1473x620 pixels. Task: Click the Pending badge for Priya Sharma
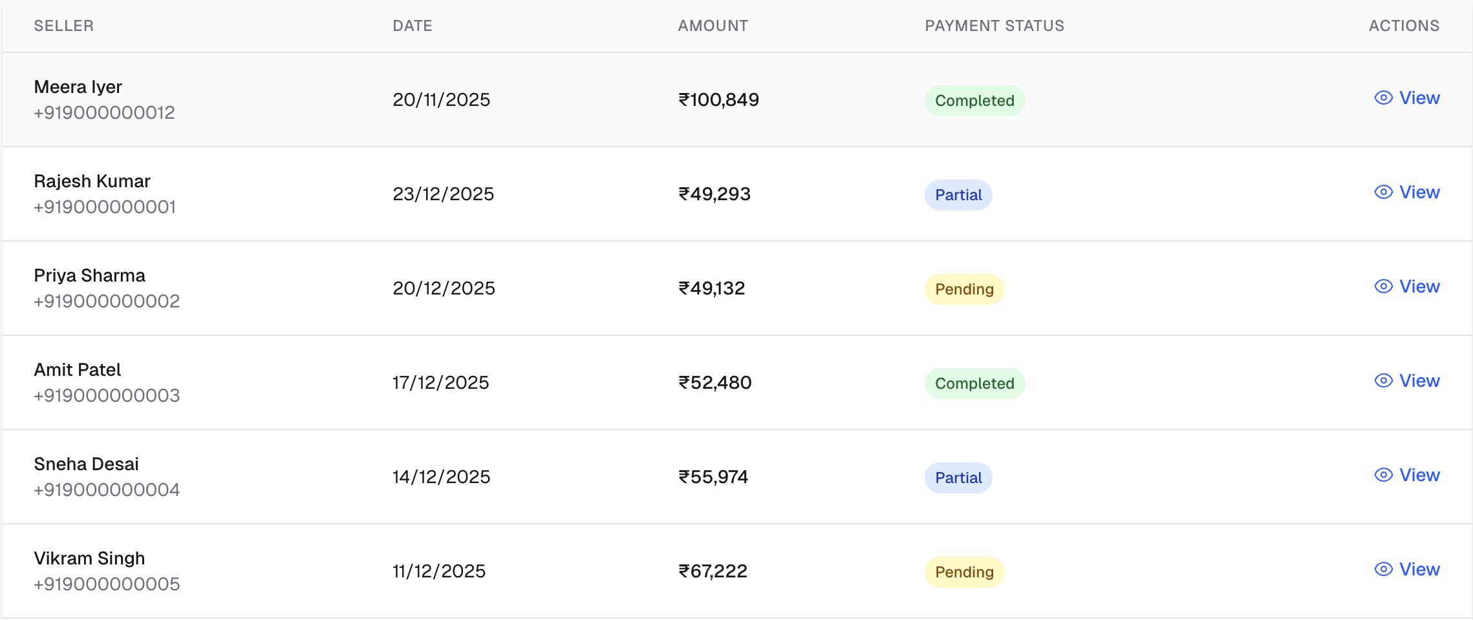pyautogui.click(x=964, y=289)
